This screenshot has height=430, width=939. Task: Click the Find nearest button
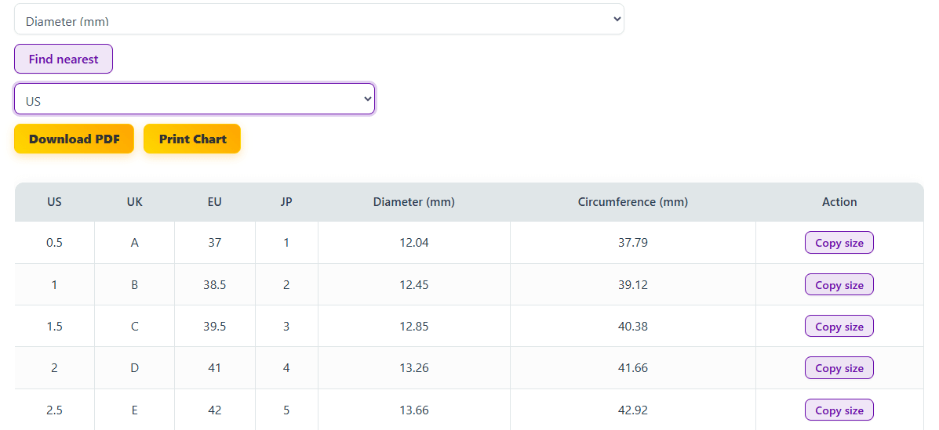[x=64, y=59]
